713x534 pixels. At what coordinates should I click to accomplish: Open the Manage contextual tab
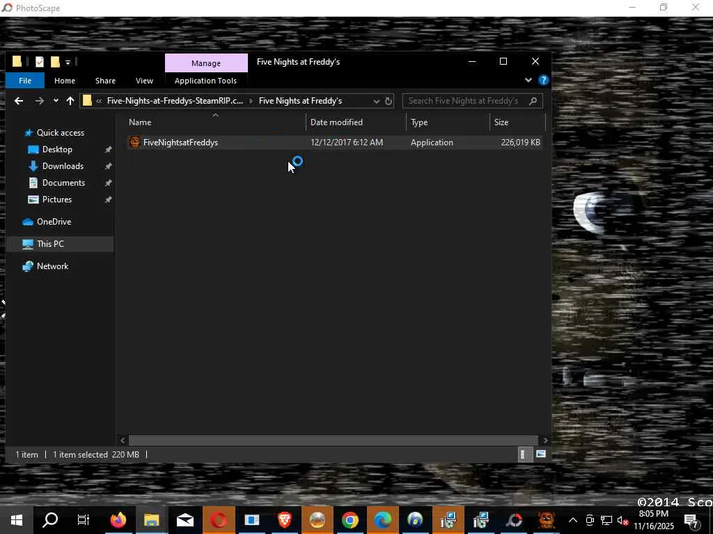[206, 63]
